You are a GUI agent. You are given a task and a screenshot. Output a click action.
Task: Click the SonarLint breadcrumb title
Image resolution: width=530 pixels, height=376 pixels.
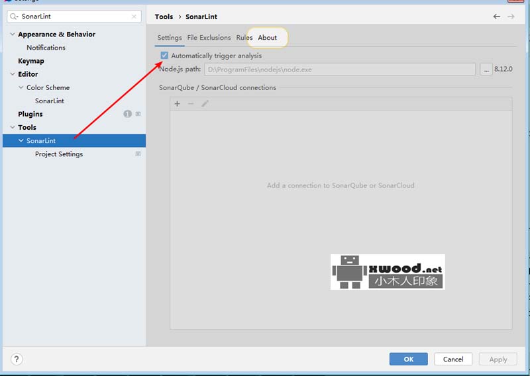201,17
